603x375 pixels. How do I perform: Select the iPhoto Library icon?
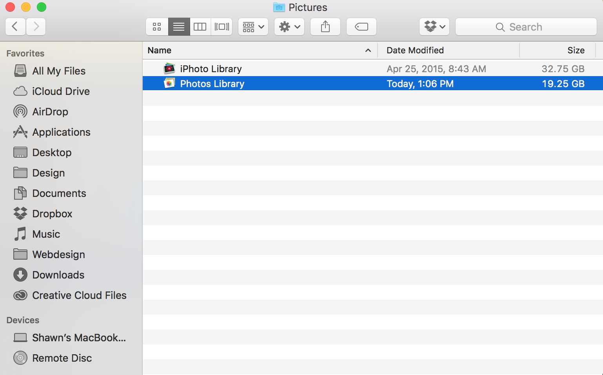[169, 69]
